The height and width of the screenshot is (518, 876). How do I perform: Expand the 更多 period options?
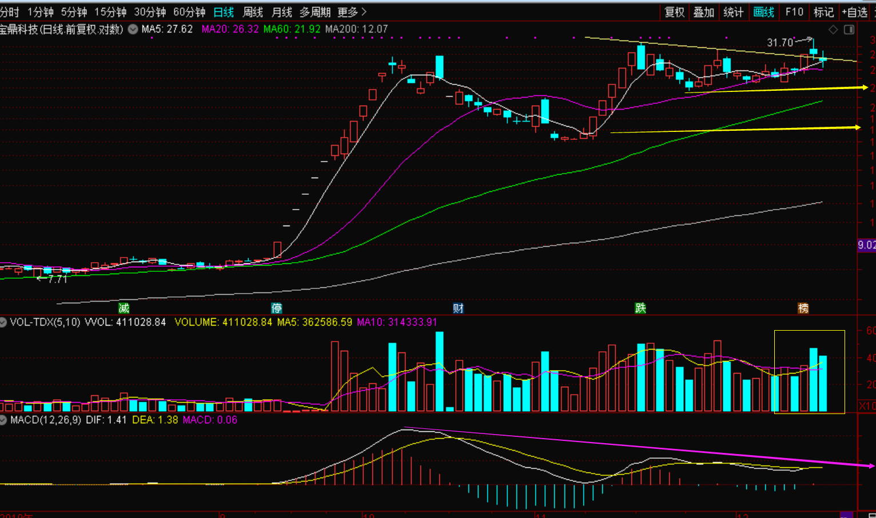coord(352,12)
